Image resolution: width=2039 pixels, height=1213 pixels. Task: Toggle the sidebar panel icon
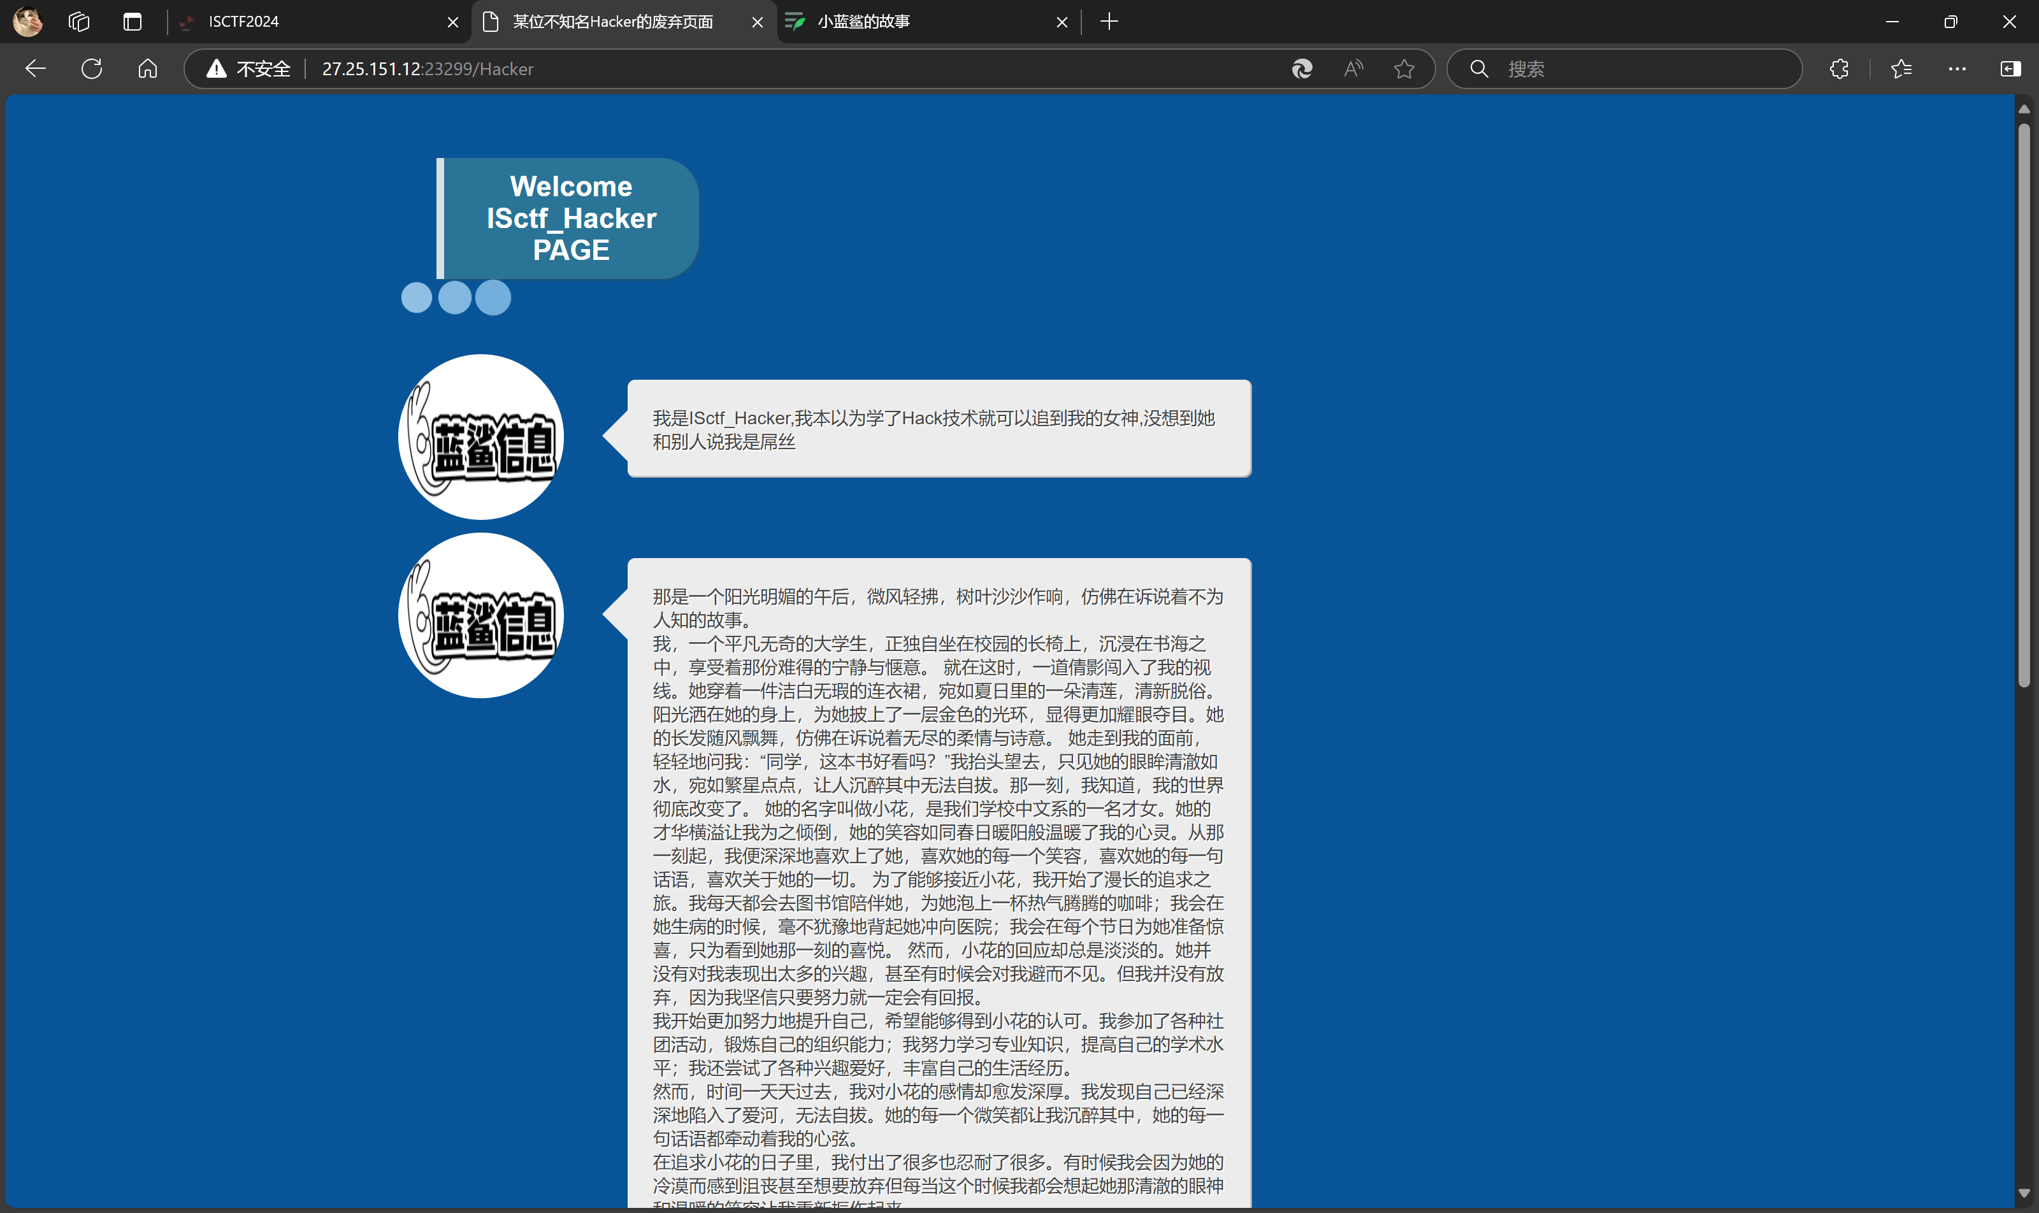(x=2010, y=69)
